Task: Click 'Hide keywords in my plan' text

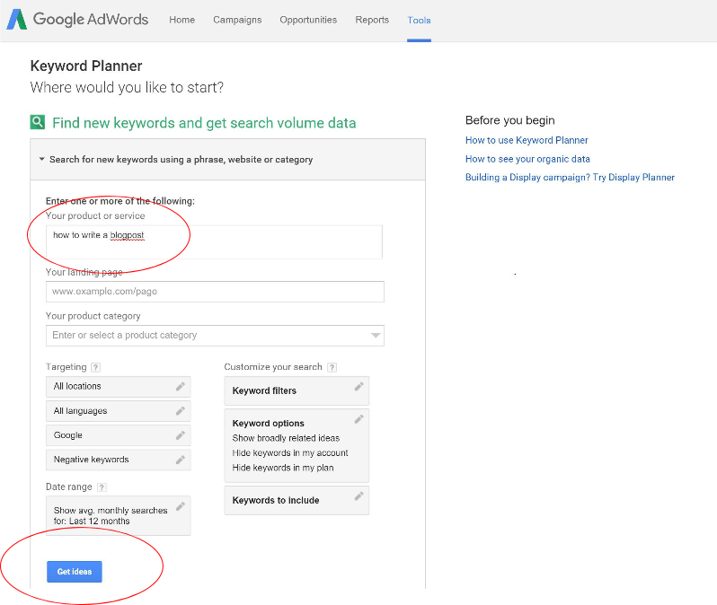Action: (283, 468)
